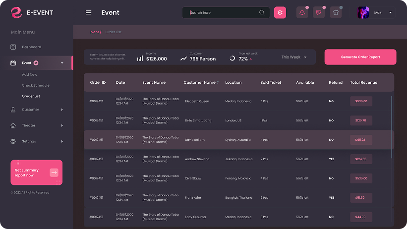
Task: Click the $125,70 revenue badge
Action: [x=361, y=120]
